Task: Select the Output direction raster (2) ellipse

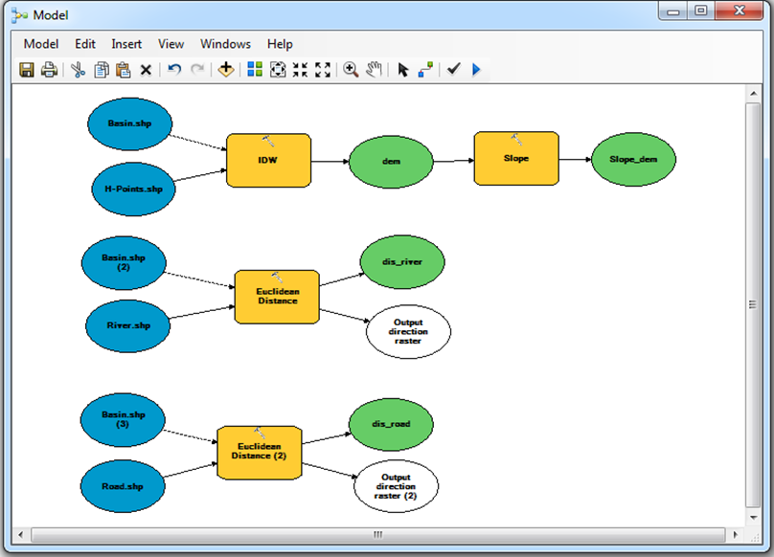Action: [x=396, y=486]
